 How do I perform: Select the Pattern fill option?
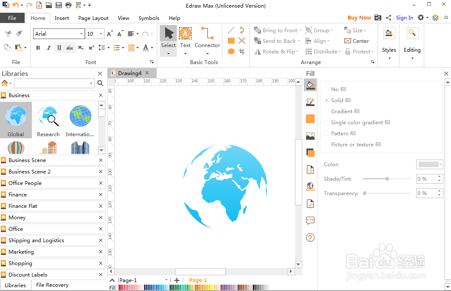pos(340,134)
